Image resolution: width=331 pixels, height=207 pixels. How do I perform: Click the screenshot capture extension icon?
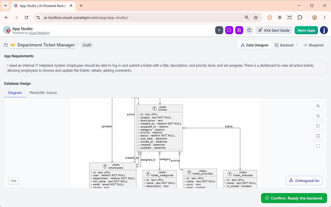(290, 18)
